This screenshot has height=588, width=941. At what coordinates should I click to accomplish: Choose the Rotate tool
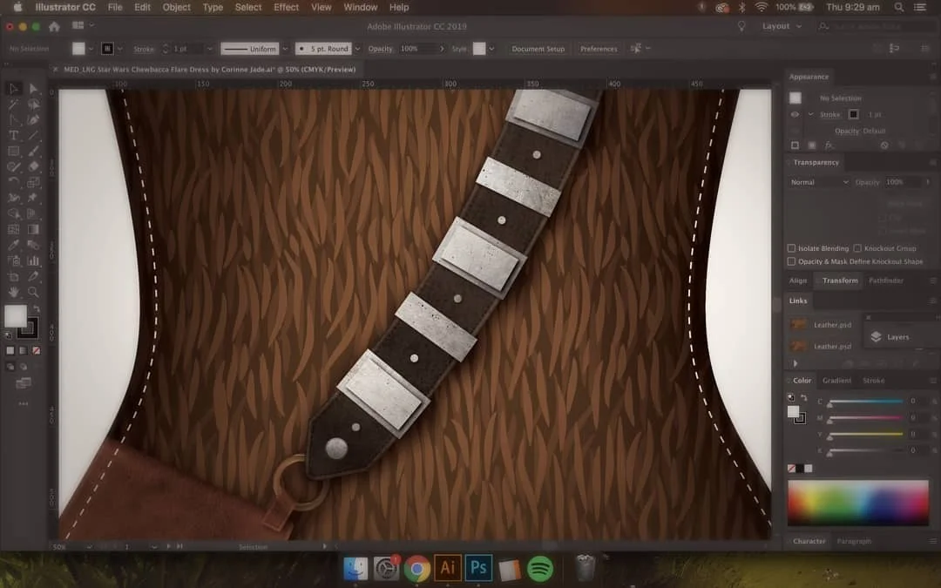pyautogui.click(x=14, y=182)
